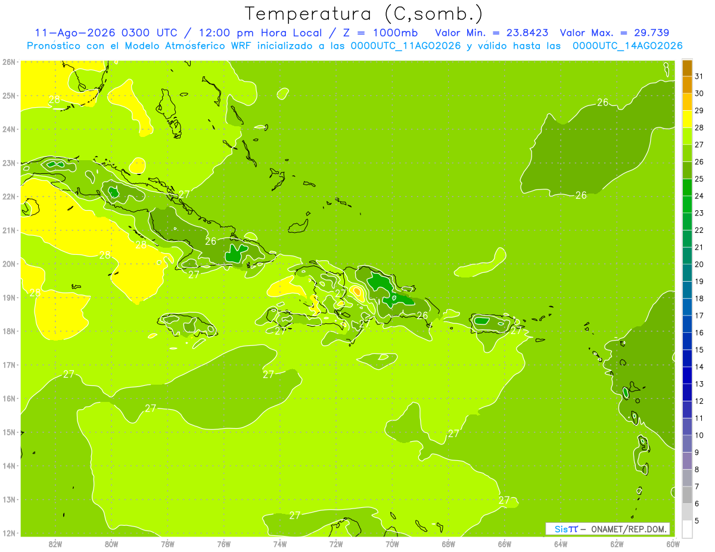Image resolution: width=715 pixels, height=552 pixels.
Task: Click the 74W longitude axis label
Action: click(280, 544)
